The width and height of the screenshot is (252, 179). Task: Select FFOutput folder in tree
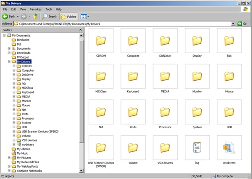coord(23,57)
